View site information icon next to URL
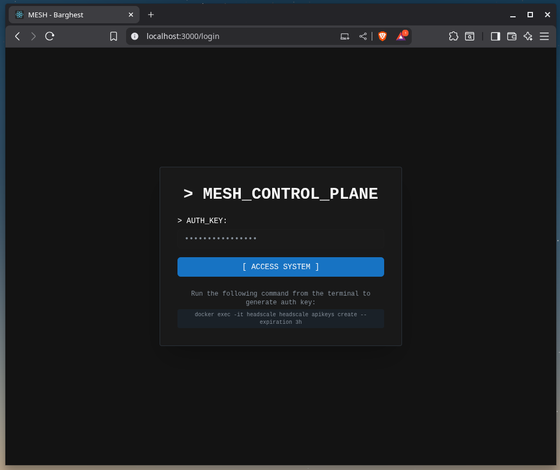The image size is (560, 470). 135,36
